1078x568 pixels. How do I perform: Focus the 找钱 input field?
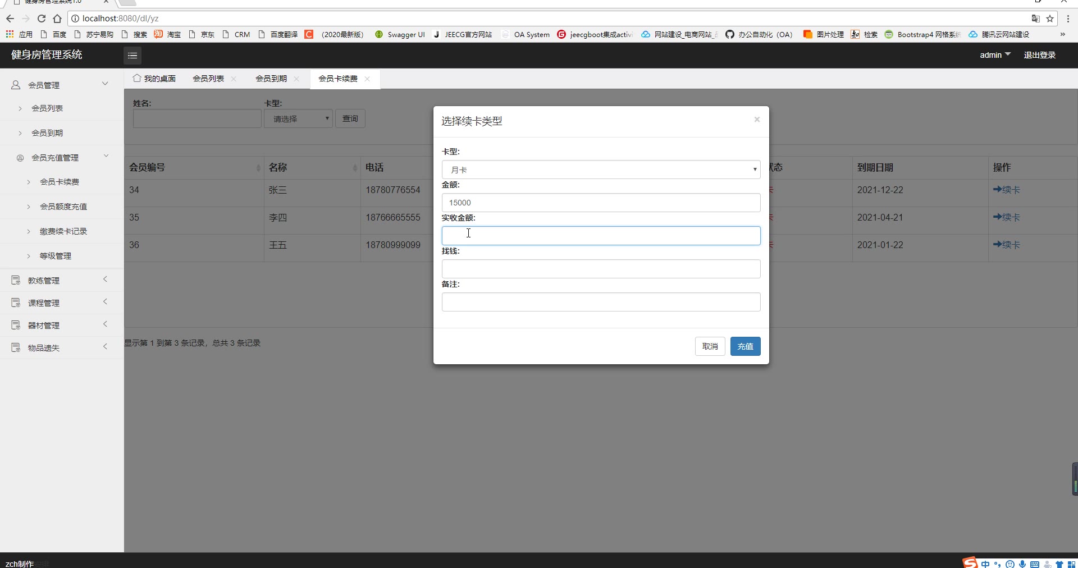601,269
